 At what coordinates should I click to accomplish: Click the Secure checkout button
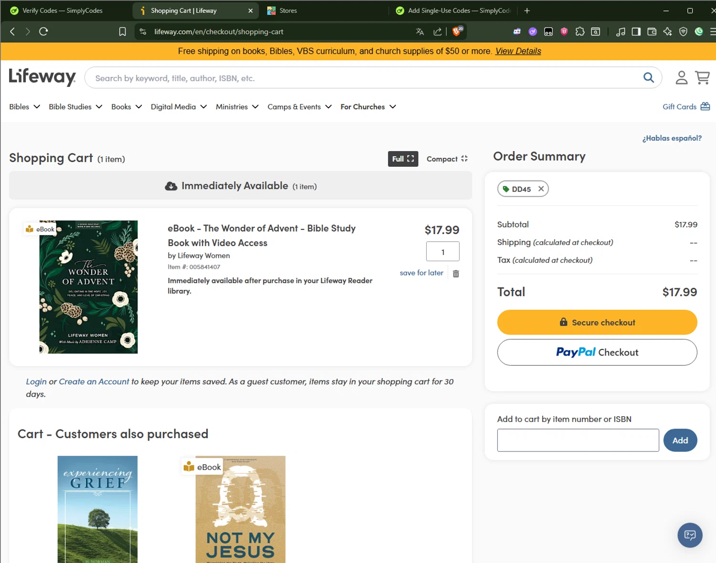pos(597,322)
